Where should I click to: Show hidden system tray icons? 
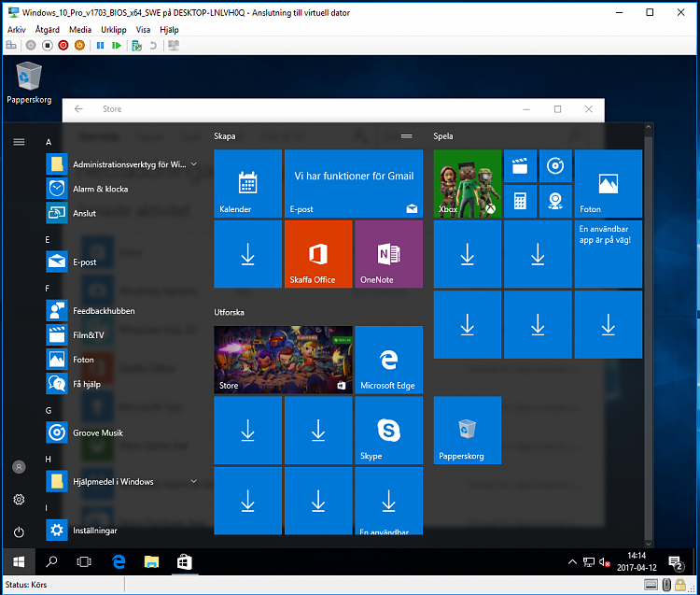572,562
